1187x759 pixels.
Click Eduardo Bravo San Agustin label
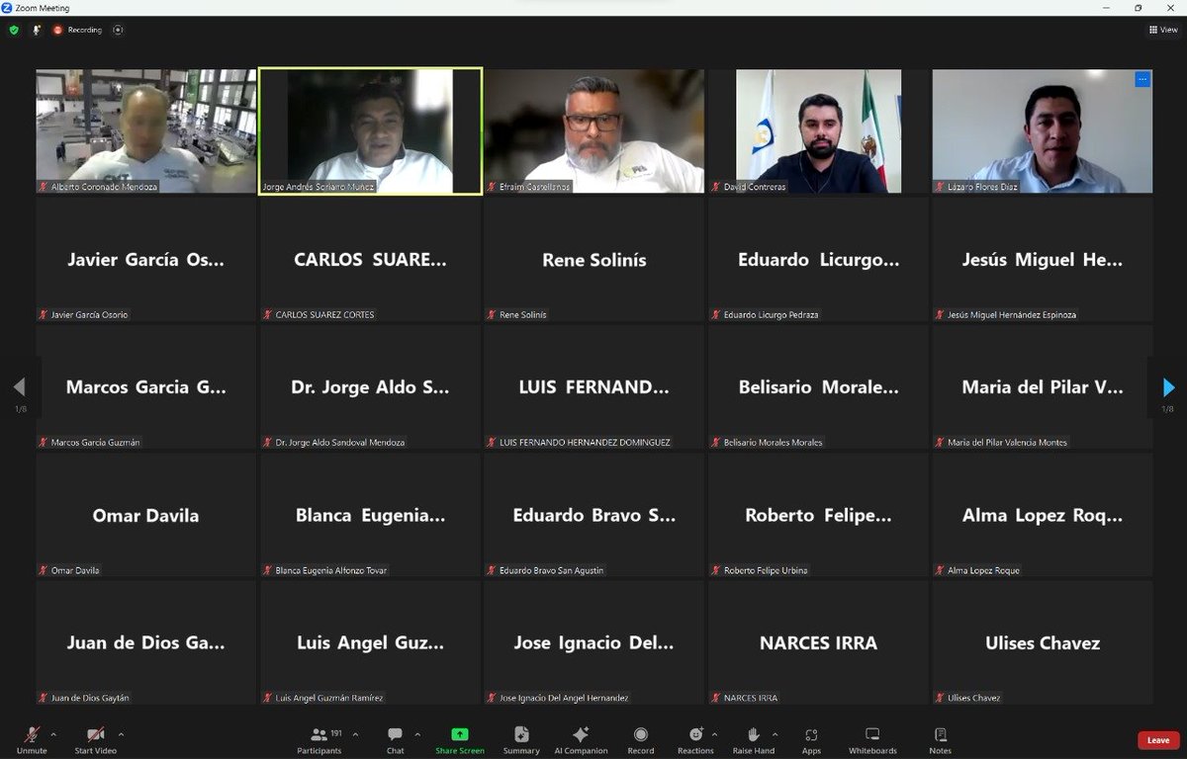click(551, 570)
